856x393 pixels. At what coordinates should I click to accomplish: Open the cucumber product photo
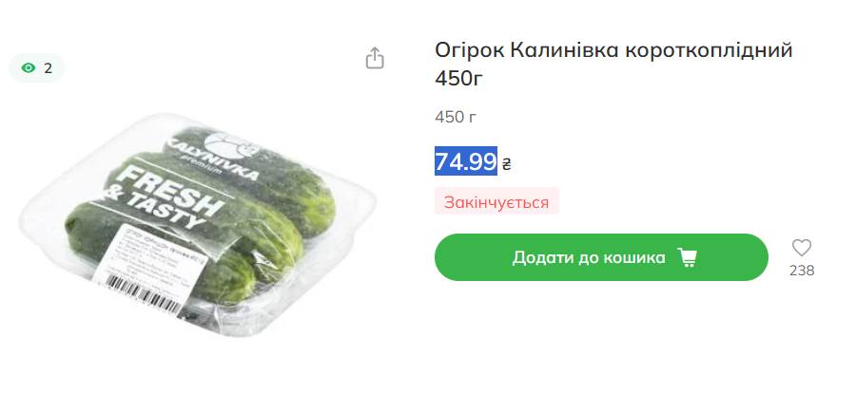coord(198,223)
